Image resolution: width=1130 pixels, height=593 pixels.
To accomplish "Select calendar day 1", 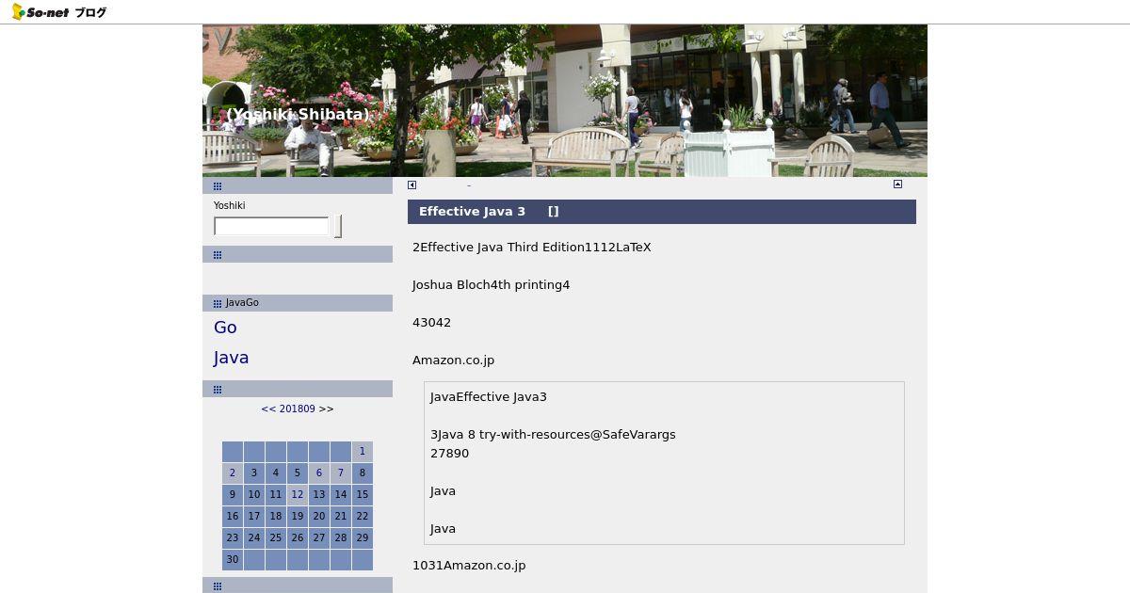I will tap(363, 452).
